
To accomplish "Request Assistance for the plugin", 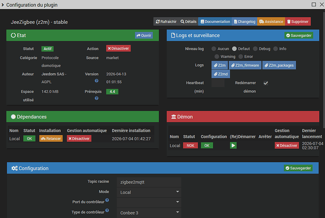I will (x=271, y=22).
